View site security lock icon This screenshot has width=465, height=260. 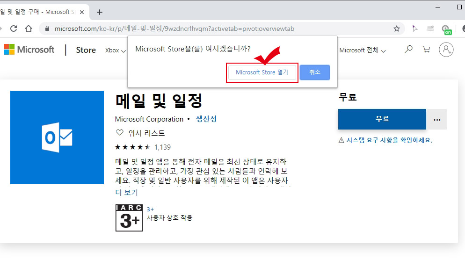click(x=47, y=29)
